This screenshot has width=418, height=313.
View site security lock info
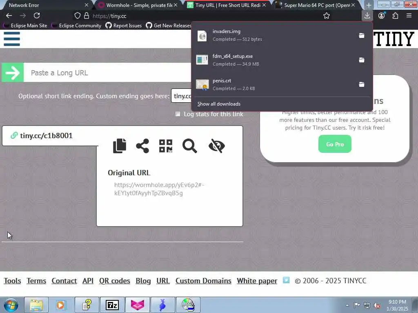point(87,16)
